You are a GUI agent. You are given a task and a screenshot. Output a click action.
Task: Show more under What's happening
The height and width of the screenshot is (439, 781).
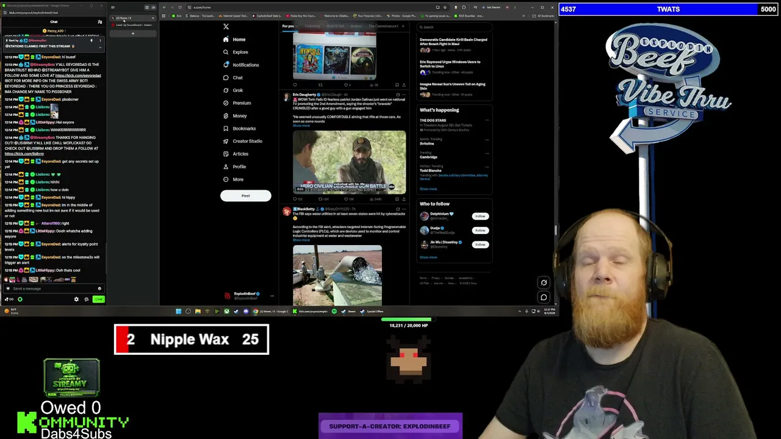click(x=428, y=189)
